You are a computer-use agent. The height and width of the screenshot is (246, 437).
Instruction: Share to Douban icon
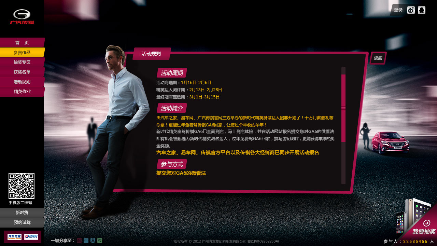(100, 241)
